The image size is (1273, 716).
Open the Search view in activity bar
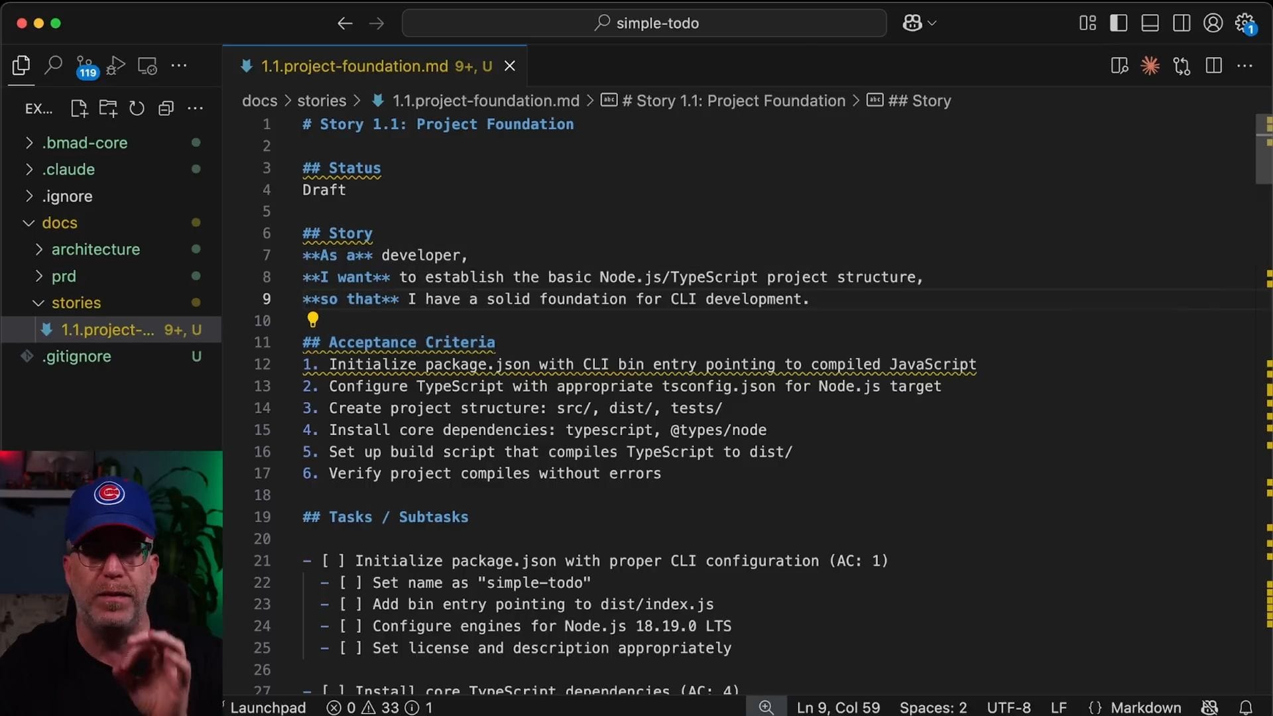click(x=53, y=66)
